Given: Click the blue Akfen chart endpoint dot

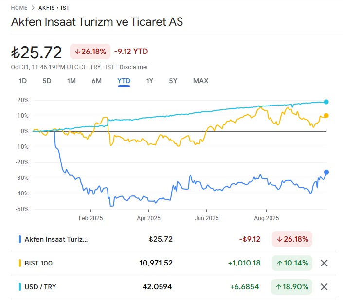Looking at the screenshot, I should click(x=326, y=172).
